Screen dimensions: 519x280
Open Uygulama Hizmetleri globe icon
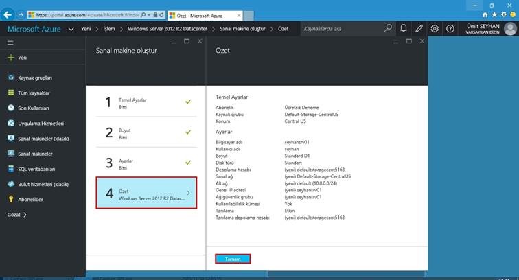coord(11,123)
